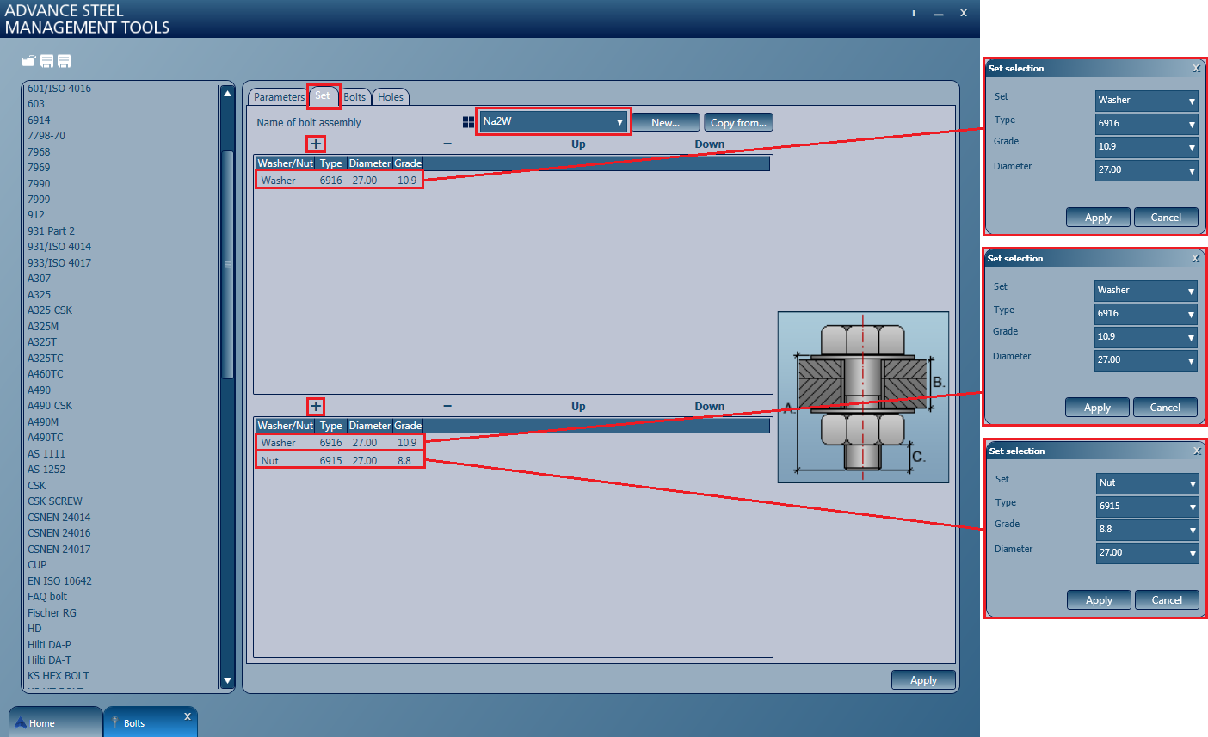This screenshot has width=1208, height=737.
Task: Click the save disk icon next to the folder icon
Action: 46,61
